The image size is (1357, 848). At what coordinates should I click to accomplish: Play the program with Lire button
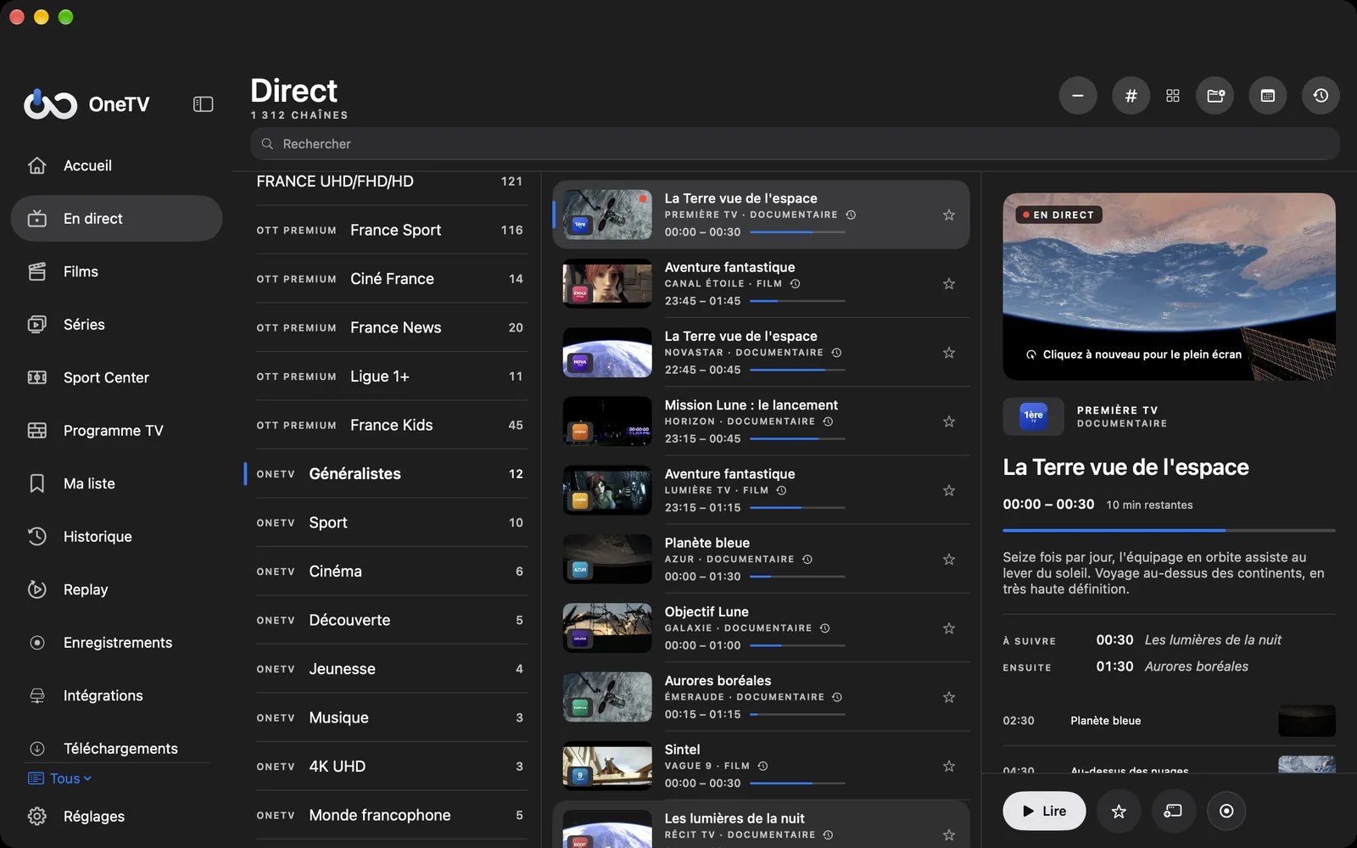tap(1044, 812)
